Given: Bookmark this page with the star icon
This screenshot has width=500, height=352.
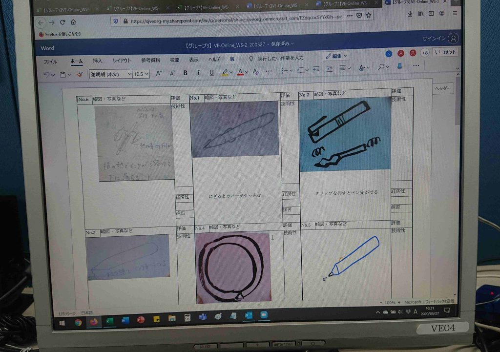Looking at the screenshot, I should pyautogui.click(x=369, y=15).
